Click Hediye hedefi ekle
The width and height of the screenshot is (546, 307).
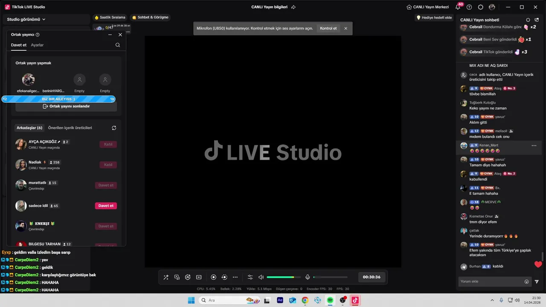(x=434, y=17)
